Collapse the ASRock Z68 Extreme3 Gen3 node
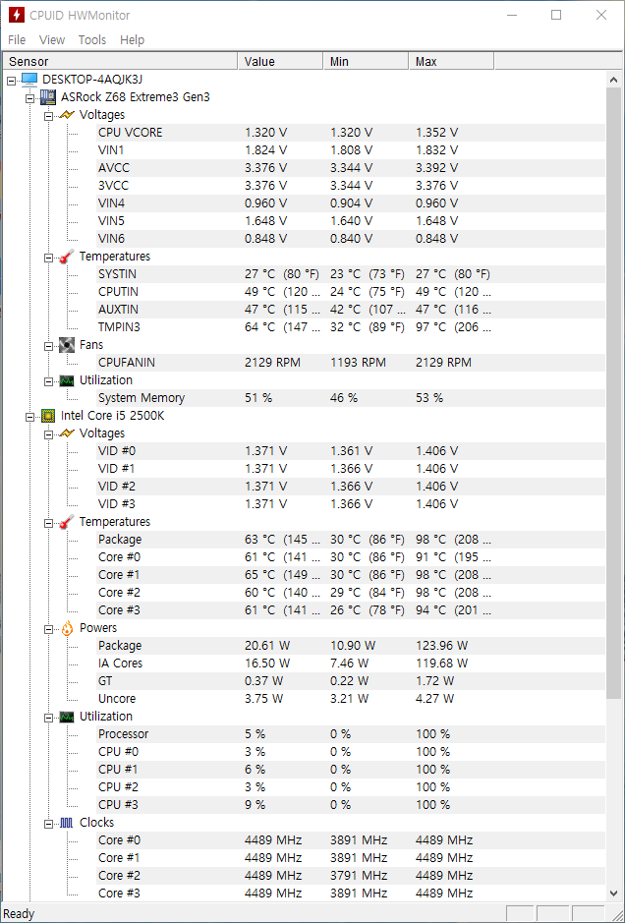The height and width of the screenshot is (923, 625). [x=30, y=98]
